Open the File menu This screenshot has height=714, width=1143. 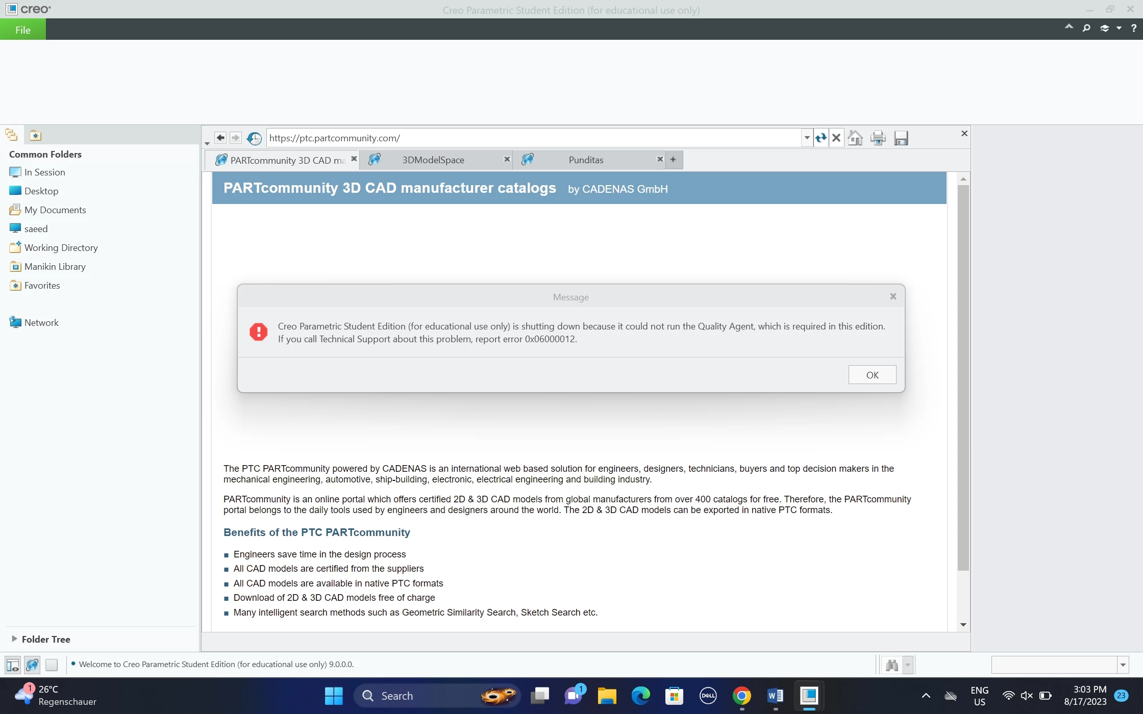[x=22, y=30]
